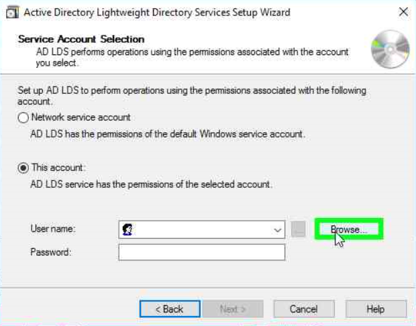
Task: Cancel the setup wizard
Action: [x=303, y=309]
